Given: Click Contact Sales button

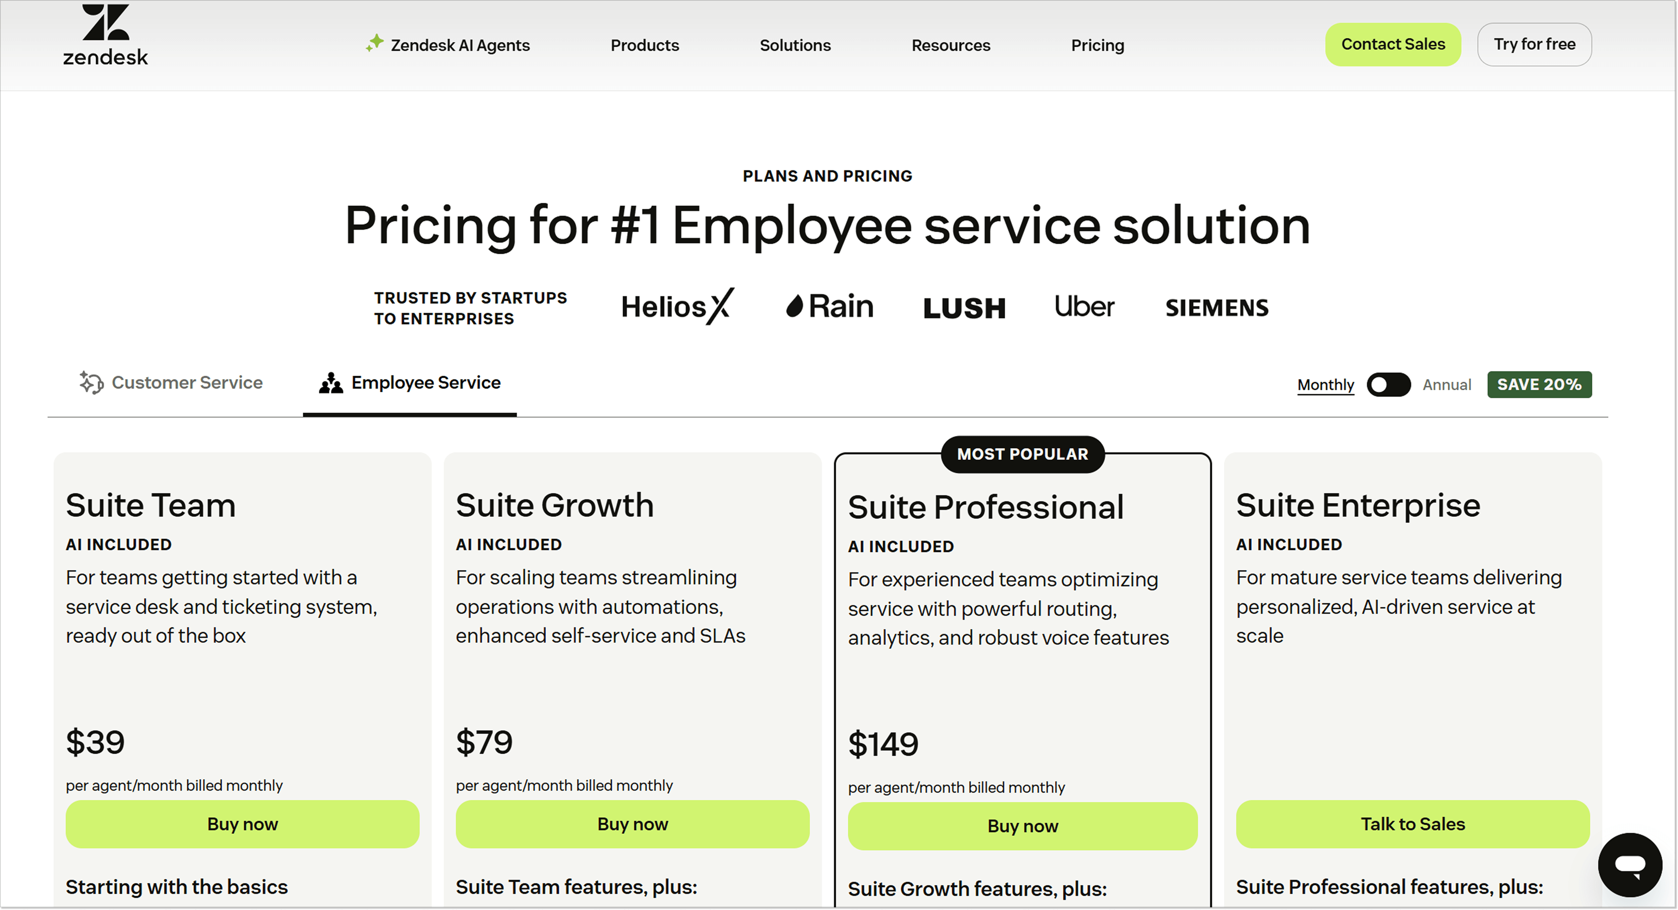Looking at the screenshot, I should (1393, 44).
